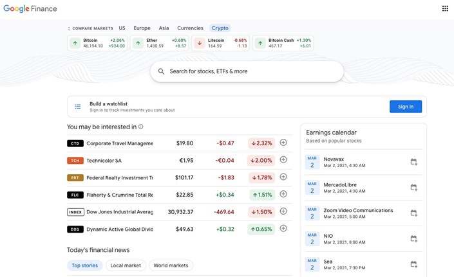Click the TCH ticker badge
454x277 pixels.
tap(75, 161)
